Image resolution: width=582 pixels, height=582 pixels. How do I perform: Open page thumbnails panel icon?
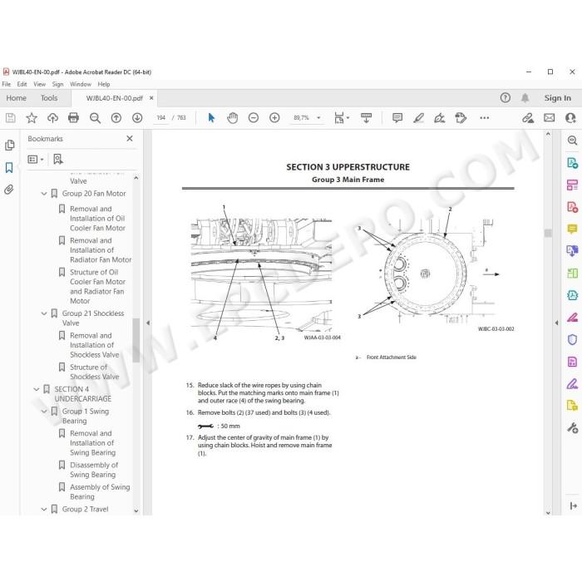pos(10,145)
